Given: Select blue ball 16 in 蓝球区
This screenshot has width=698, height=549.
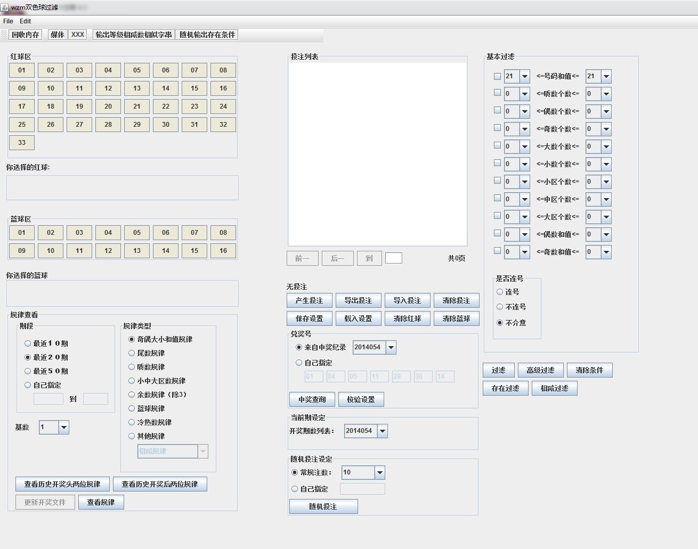Looking at the screenshot, I should 223,251.
